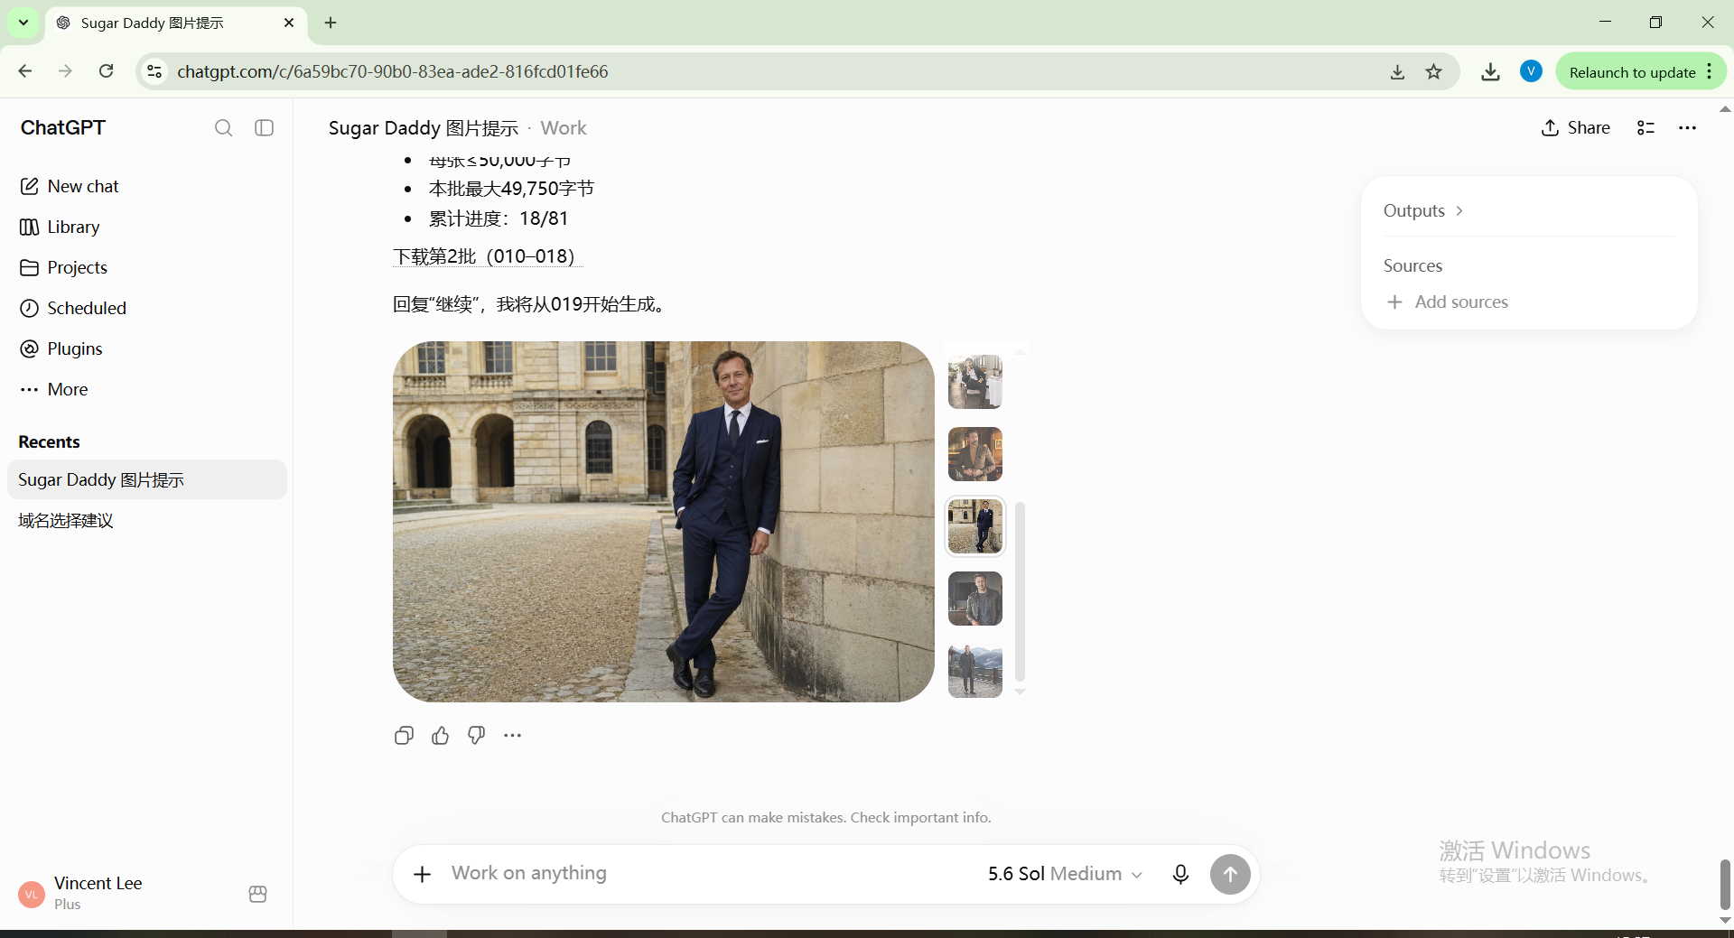Image resolution: width=1734 pixels, height=938 pixels.
Task: Click Relaunch to update
Action: (1641, 71)
